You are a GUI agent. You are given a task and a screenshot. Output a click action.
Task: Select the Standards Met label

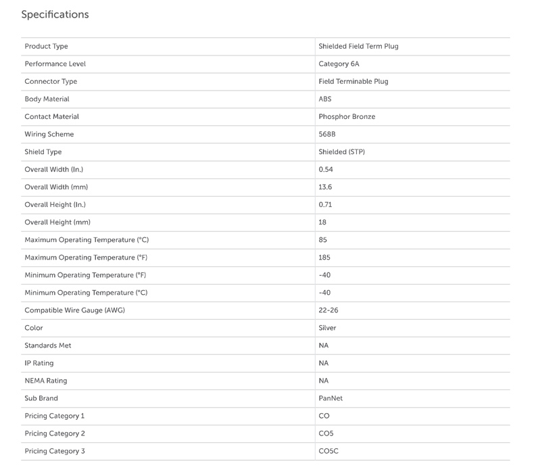tap(48, 346)
